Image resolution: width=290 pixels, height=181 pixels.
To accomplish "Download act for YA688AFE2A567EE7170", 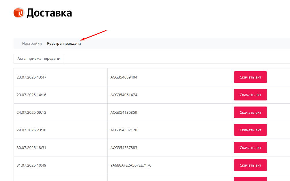I will (250, 165).
